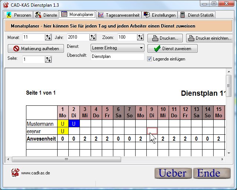This screenshot has width=237, height=190.
Task: Open Drucker einrichten printer setup
Action: point(210,38)
